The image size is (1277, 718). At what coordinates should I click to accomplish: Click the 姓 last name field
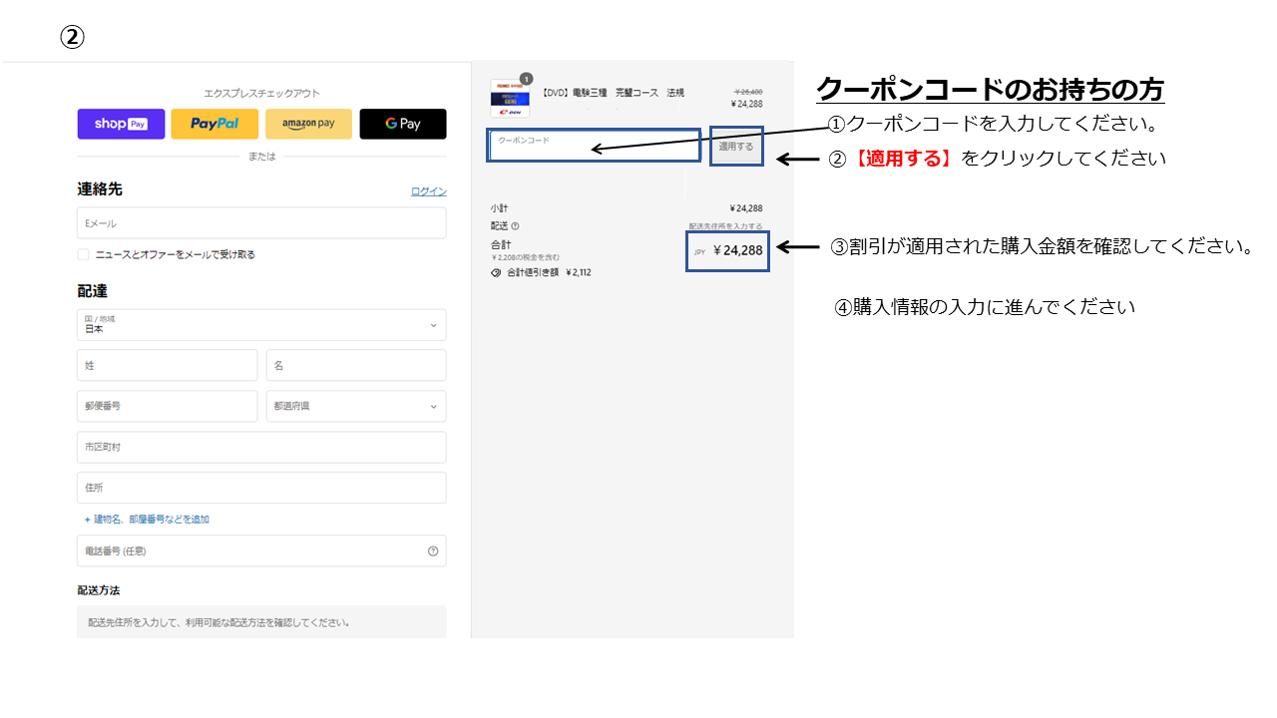(167, 366)
